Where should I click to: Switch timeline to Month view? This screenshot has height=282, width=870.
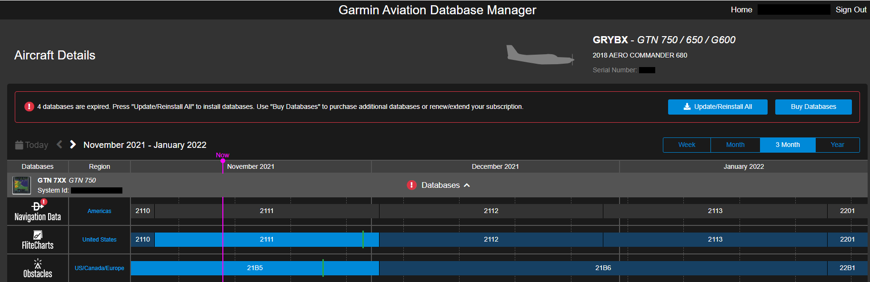(x=735, y=145)
